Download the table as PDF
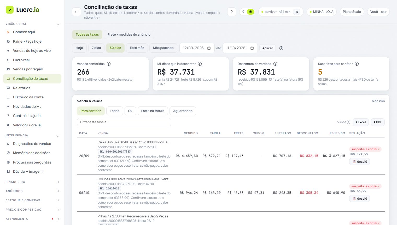This screenshot has height=225, width=397. [x=378, y=122]
